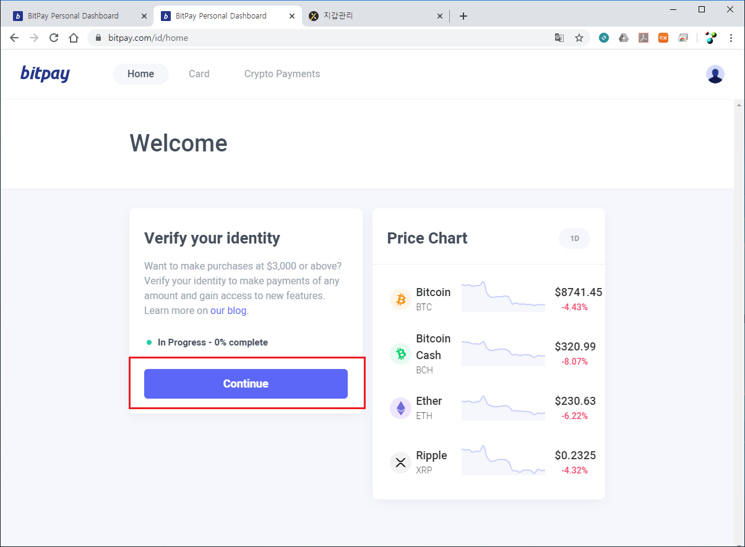745x547 pixels.
Task: Click the molecule-shaped profile icon in toolbar
Action: click(x=711, y=38)
